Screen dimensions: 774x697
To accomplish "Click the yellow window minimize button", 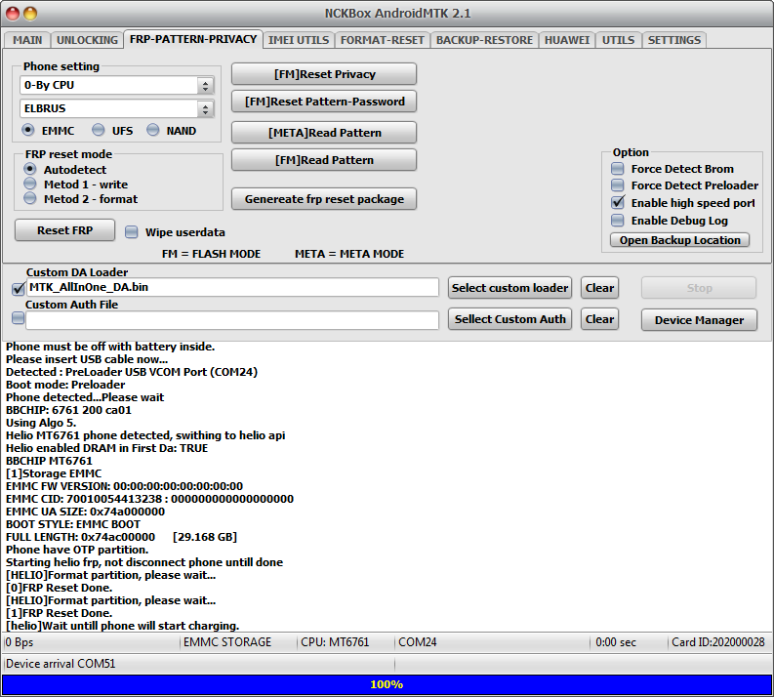I will coord(30,14).
